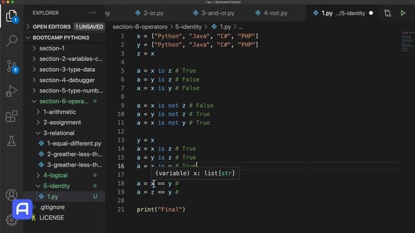Expand the section-4-debugger folder
The height and width of the screenshot is (233, 415).
pyautogui.click(x=67, y=80)
